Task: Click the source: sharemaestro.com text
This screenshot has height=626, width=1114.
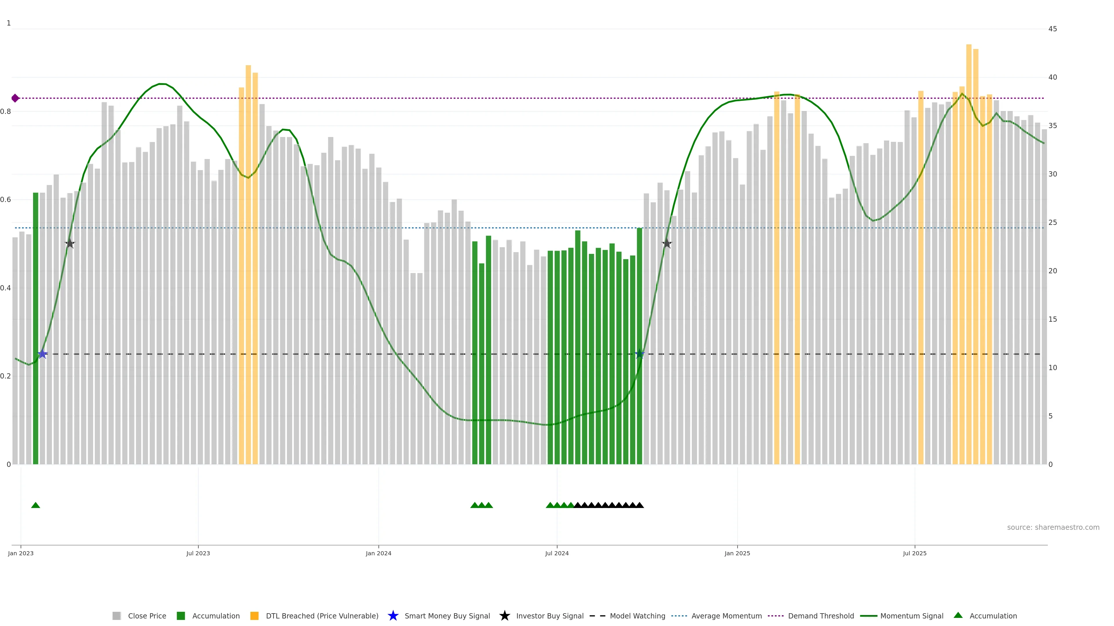Action: [x=1053, y=527]
